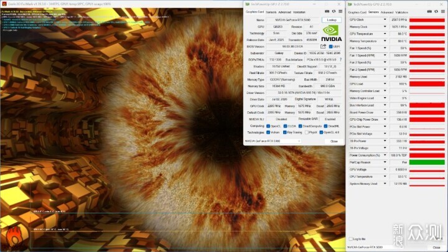Click the green PerfCap Reason bar
This screenshot has width=448, height=252.
pyautogui.click(x=427, y=162)
